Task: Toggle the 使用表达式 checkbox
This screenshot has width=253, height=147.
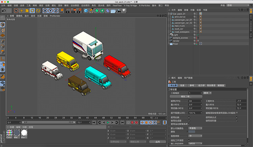Action: (237, 117)
